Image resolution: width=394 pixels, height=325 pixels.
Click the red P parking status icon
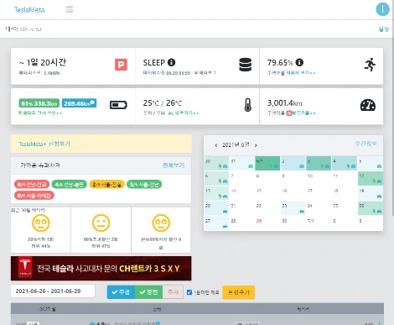point(121,65)
